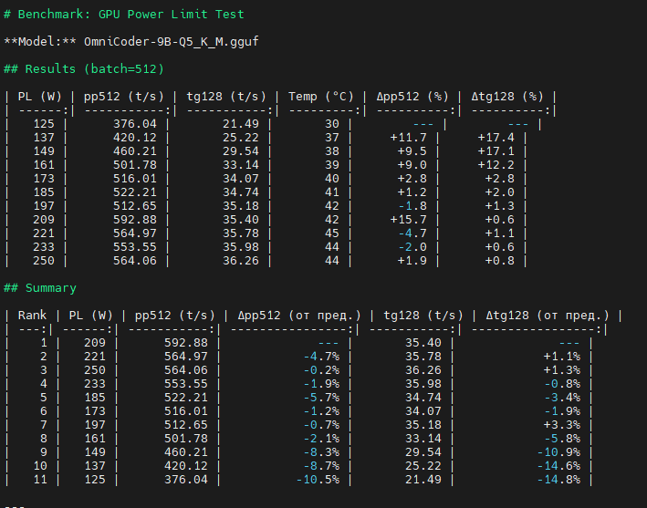647x508 pixels.
Task: Click 592.88 in the Summary table
Action: pyautogui.click(x=186, y=343)
